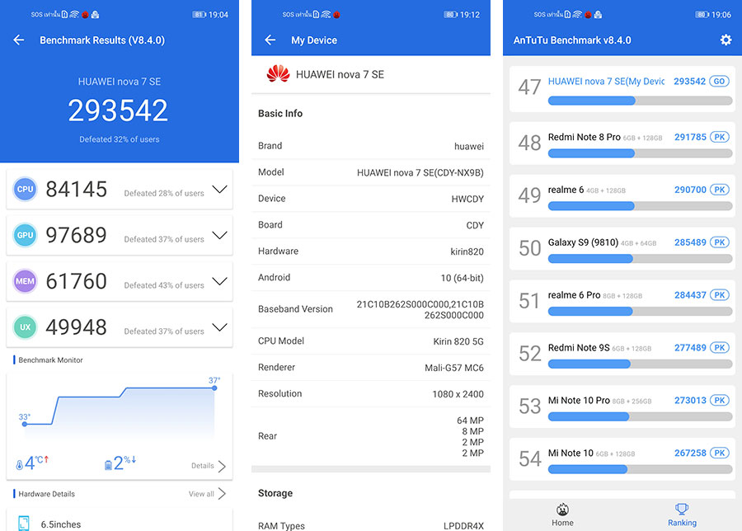
Task: Tap back arrow on Benchmark Results header
Action: (19, 40)
